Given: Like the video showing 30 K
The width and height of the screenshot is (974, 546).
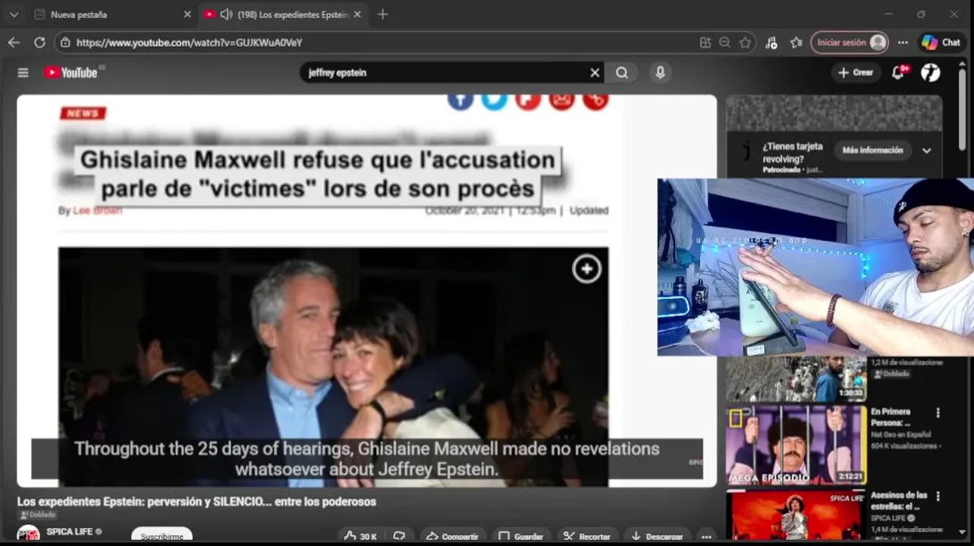Looking at the screenshot, I should (x=361, y=536).
